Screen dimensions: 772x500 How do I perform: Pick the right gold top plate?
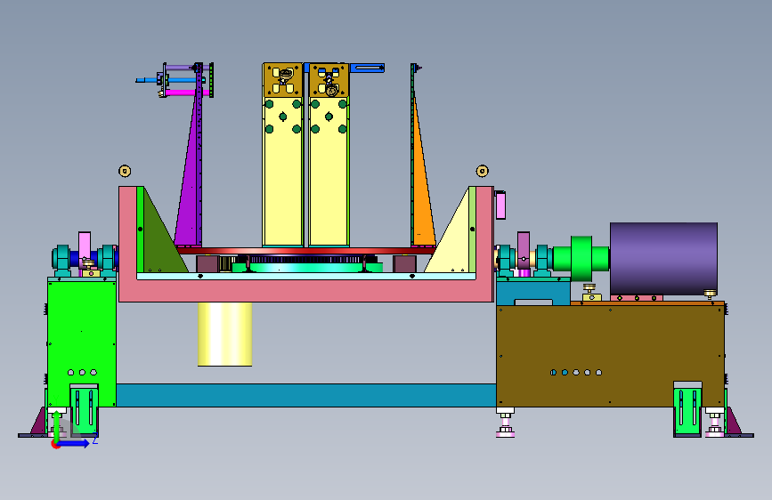point(329,80)
